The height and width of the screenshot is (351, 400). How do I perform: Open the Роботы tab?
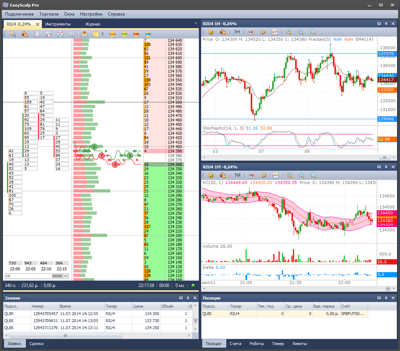click(x=257, y=344)
